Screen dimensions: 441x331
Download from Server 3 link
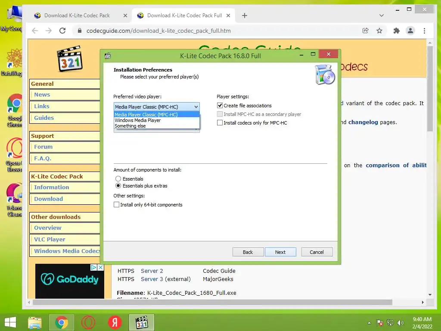[x=152, y=279]
